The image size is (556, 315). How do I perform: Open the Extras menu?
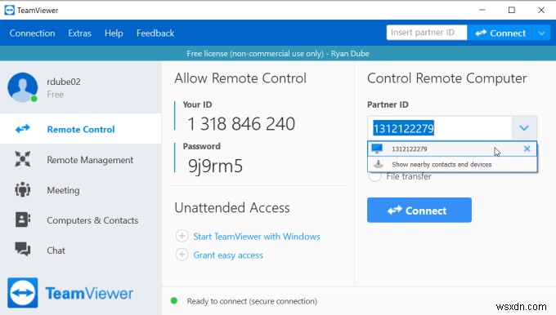80,33
